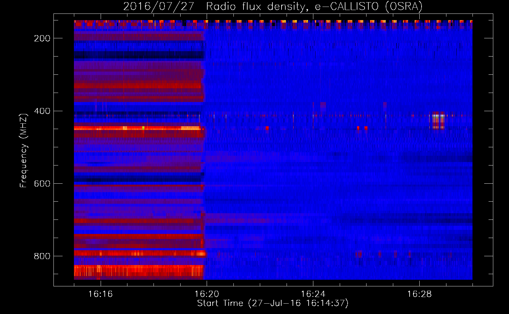The height and width of the screenshot is (314, 509).
Task: Click the 'Frequency (MHZ)' axis label
Action: (24, 150)
